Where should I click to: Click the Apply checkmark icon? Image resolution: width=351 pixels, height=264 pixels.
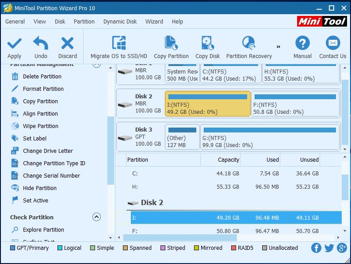[x=14, y=43]
